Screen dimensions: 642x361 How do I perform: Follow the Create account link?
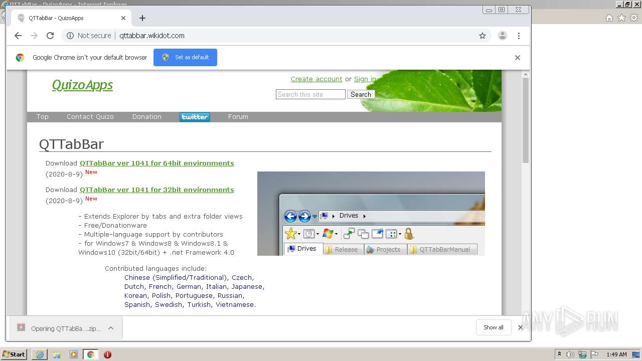[316, 79]
